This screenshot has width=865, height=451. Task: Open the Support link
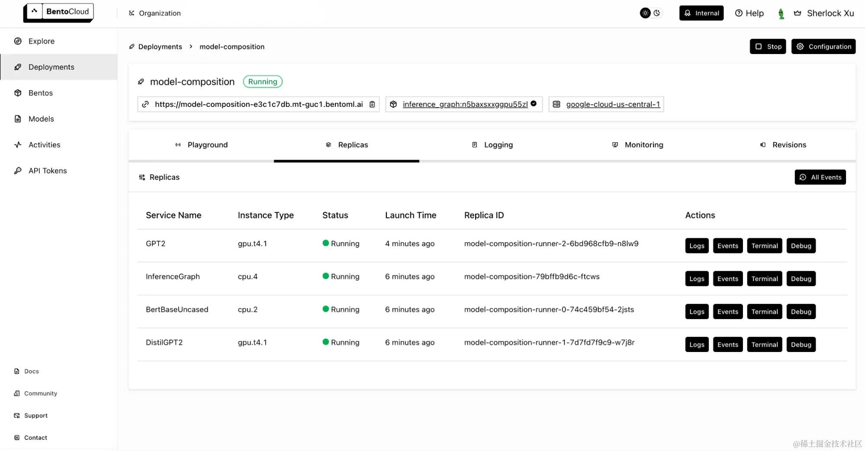pos(31,416)
